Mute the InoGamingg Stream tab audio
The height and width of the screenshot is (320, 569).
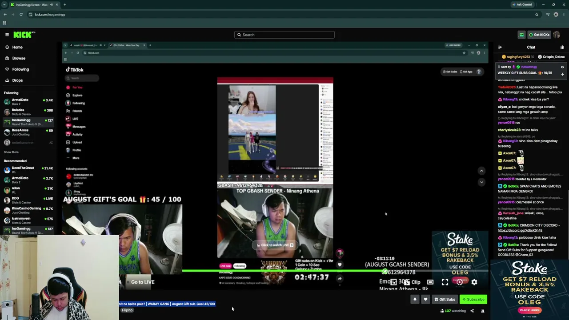(x=51, y=4)
